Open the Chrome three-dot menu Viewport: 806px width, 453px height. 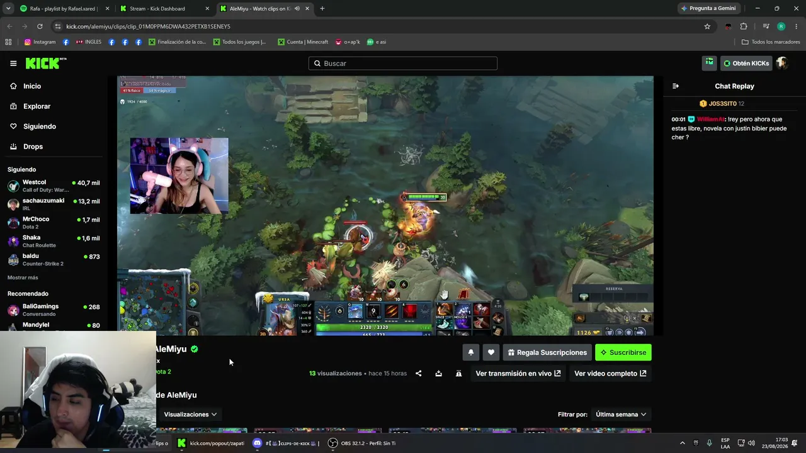(797, 26)
